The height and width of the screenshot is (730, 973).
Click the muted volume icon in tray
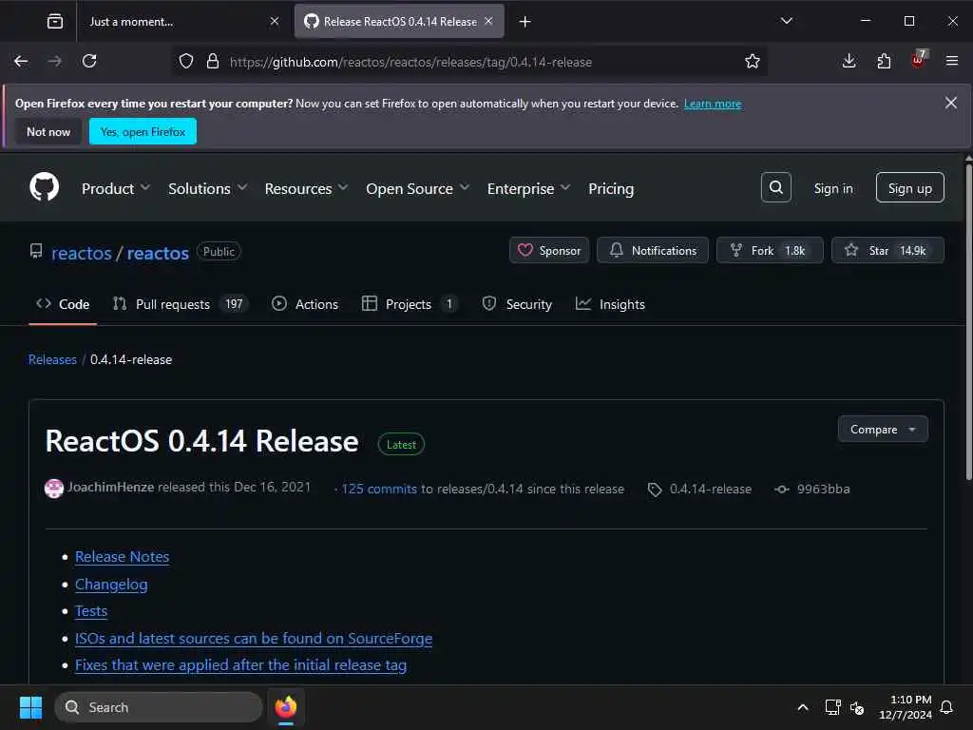(x=857, y=707)
